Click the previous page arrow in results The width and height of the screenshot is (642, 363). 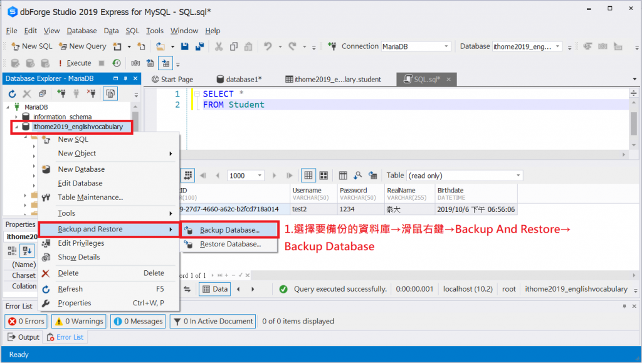(218, 176)
